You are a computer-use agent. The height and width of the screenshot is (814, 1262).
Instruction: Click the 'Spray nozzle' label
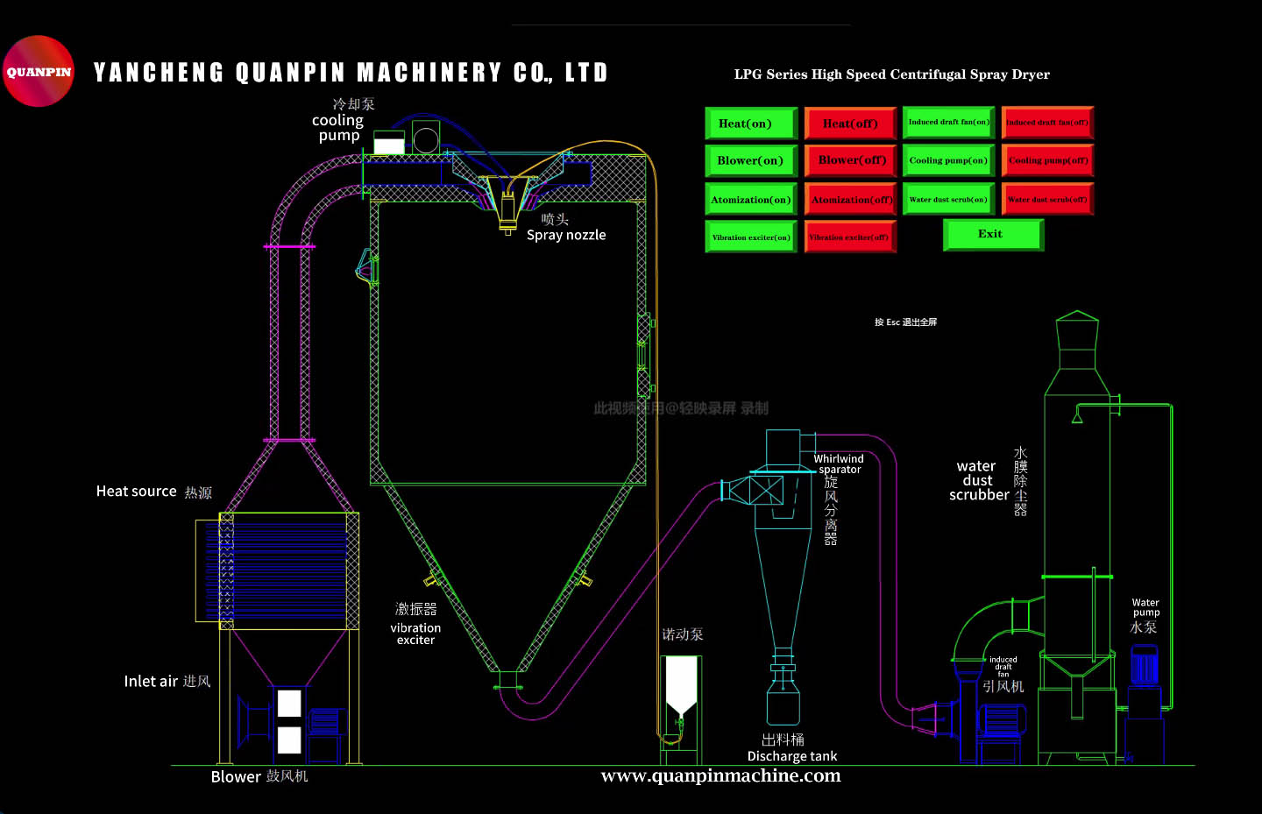coord(566,235)
